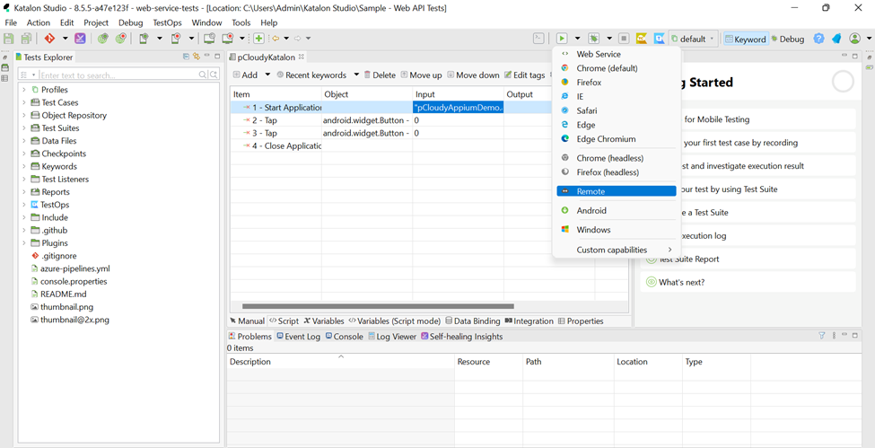875x448 pixels.
Task: Expand the Test Cases tree folder
Action: (24, 103)
